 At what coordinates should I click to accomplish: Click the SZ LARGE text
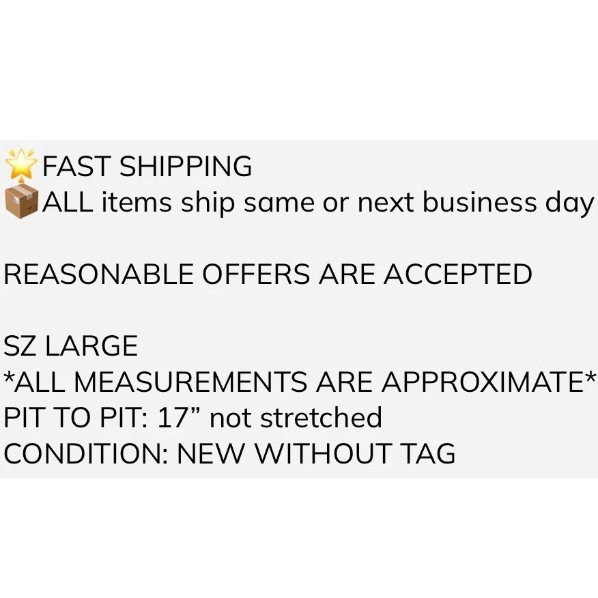(70, 347)
